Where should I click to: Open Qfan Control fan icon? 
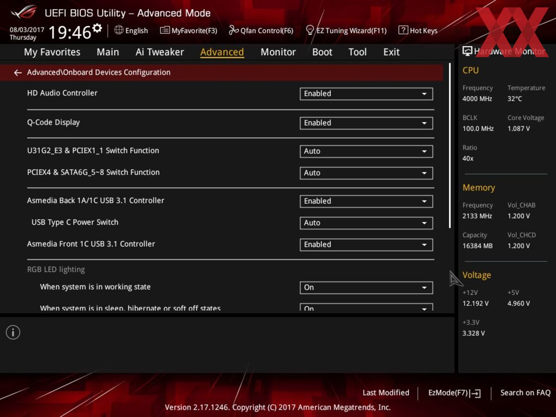point(233,30)
